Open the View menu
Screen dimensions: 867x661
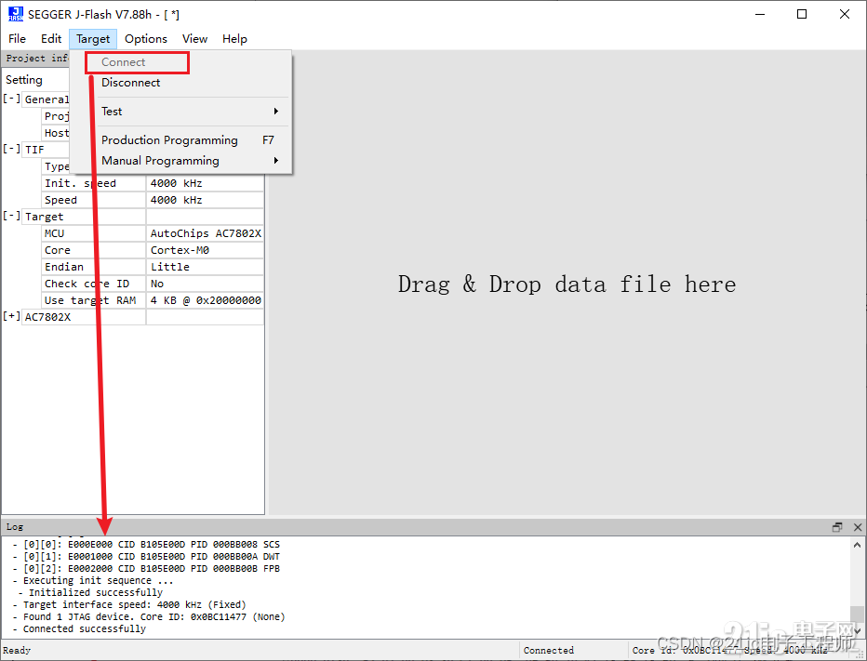tap(194, 39)
